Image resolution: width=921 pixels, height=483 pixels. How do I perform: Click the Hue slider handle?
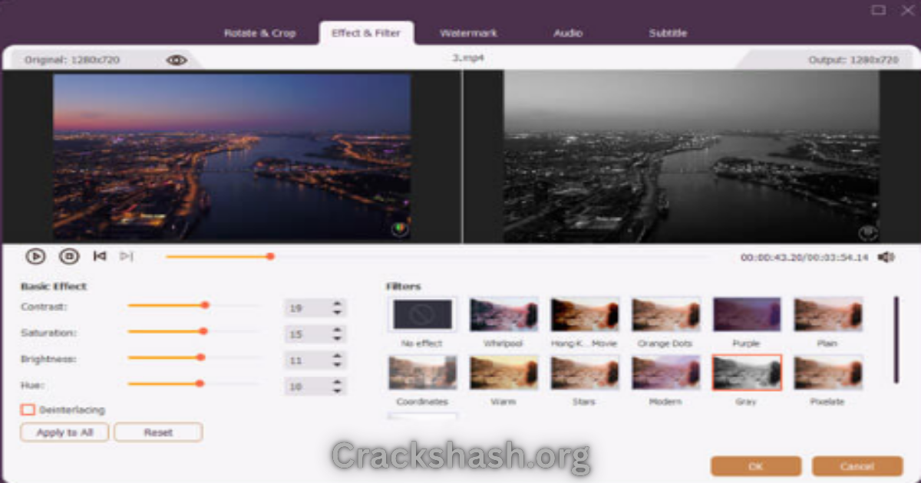point(200,383)
